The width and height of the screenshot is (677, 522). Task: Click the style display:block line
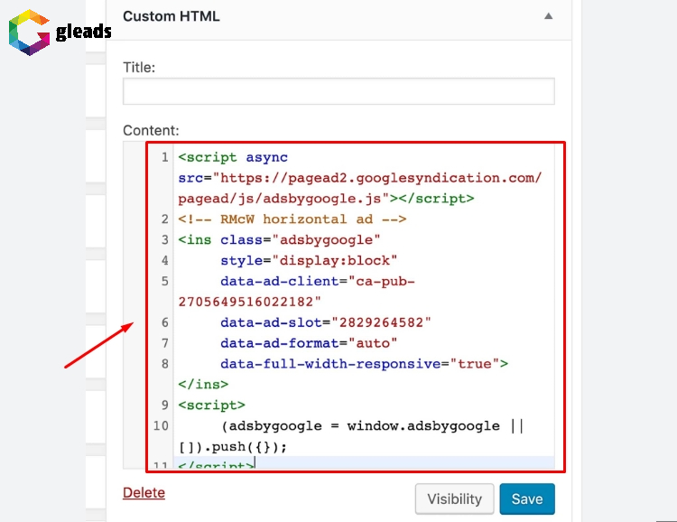309,261
